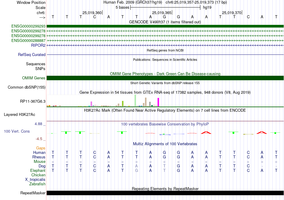The height and width of the screenshot is (200, 284).
Task: Open the ENSG00000288887 gene label
Action: pos(28,41)
